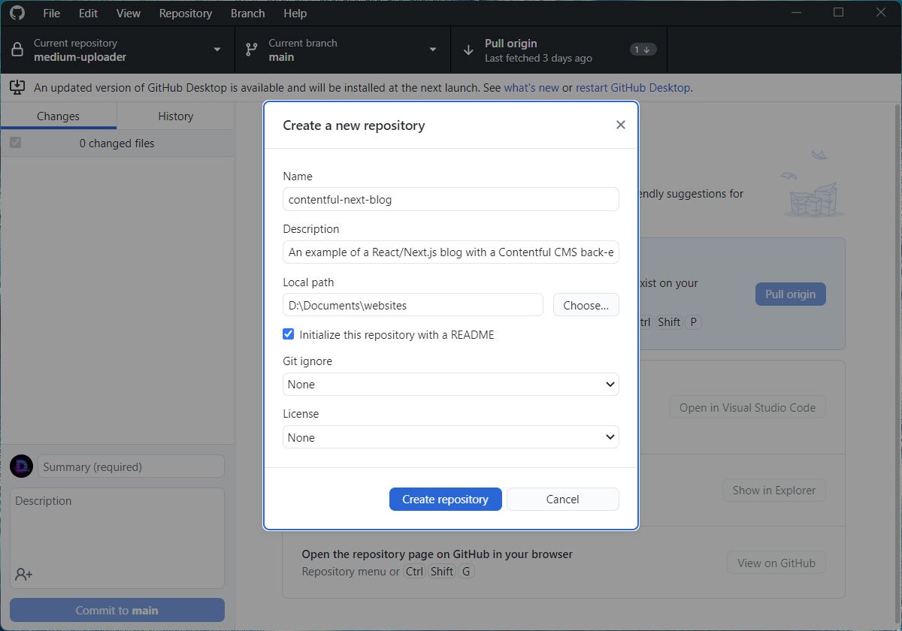This screenshot has width=902, height=631.
Task: Click the user avatar beside the Summary field
Action: (x=21, y=466)
